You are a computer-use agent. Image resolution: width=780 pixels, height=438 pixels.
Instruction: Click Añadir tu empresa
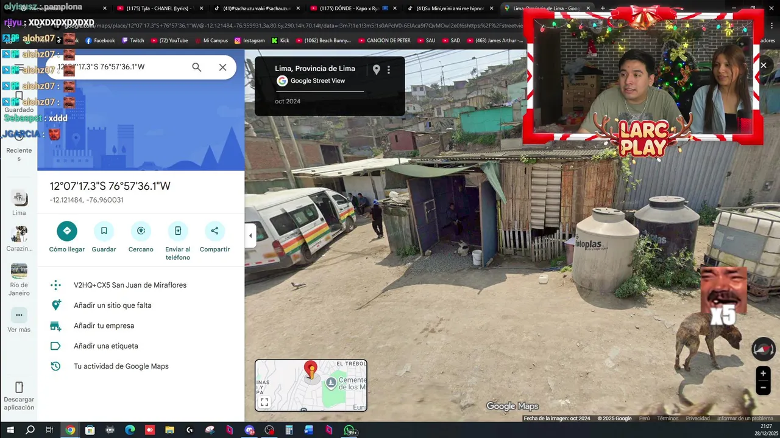(x=141, y=325)
